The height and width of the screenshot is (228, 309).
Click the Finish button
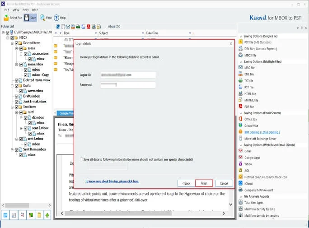coord(204,183)
